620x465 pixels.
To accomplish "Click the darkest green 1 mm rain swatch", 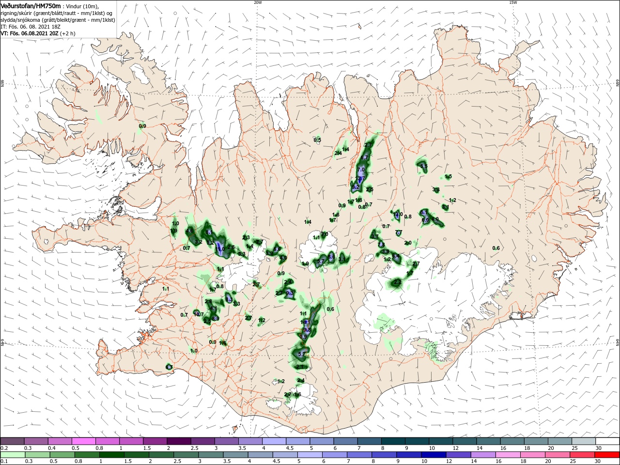I will pyautogui.click(x=111, y=455).
